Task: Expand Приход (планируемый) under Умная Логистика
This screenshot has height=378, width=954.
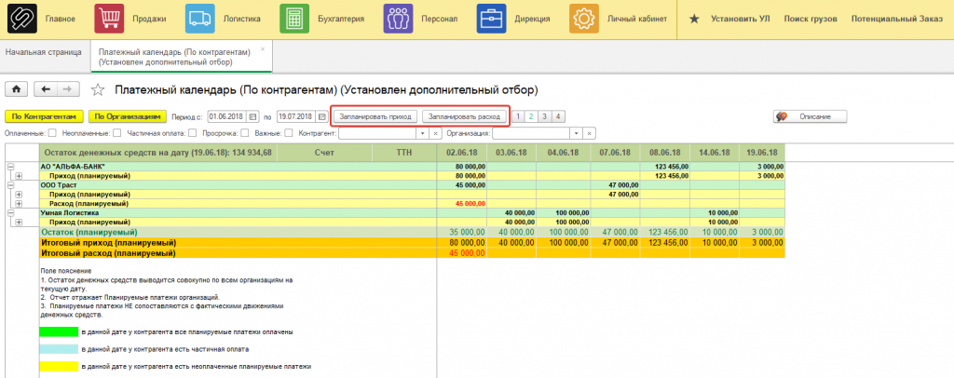Action: [19, 223]
